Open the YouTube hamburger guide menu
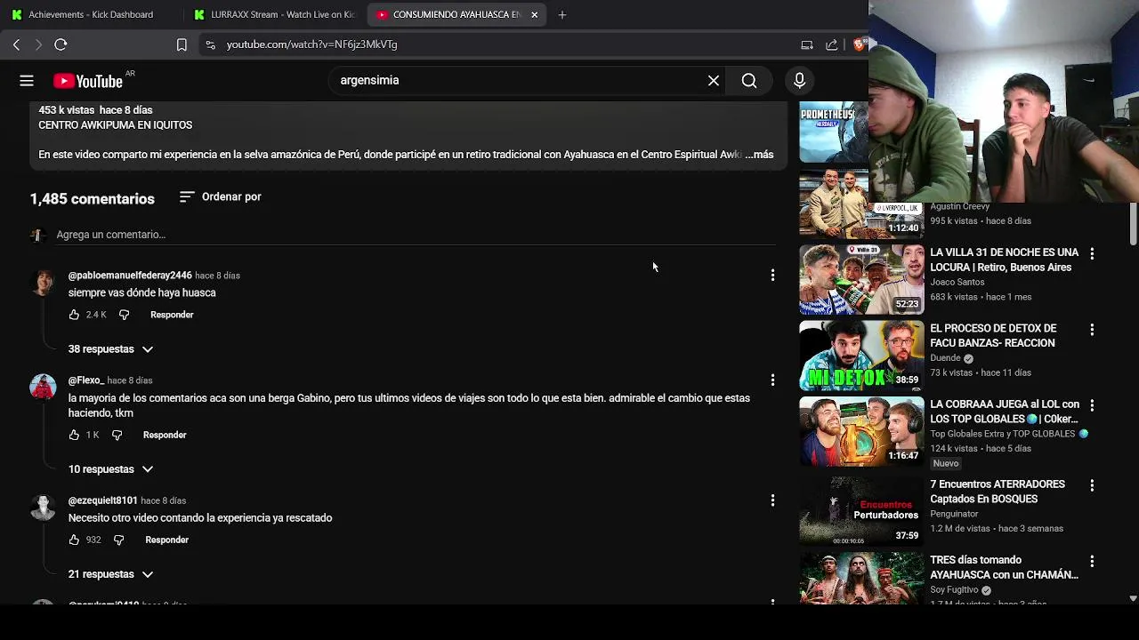1139x640 pixels. coord(27,81)
